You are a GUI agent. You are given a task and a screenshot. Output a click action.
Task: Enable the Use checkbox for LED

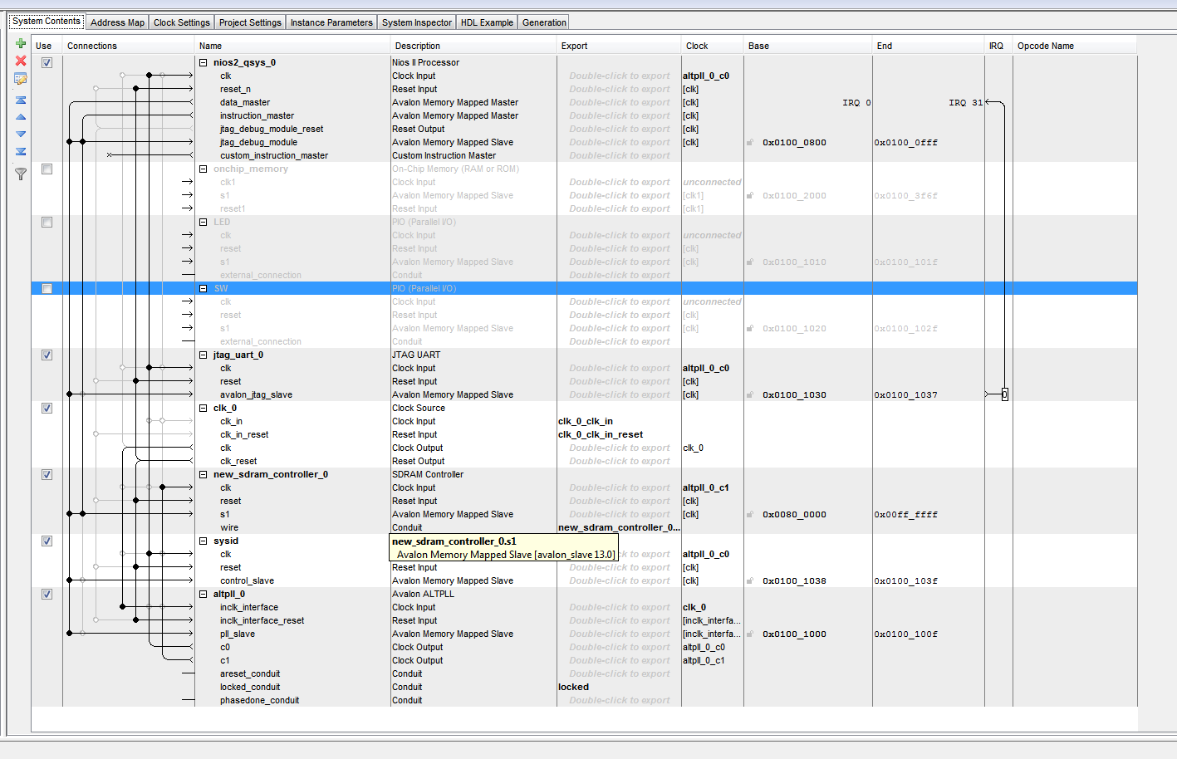click(x=47, y=222)
